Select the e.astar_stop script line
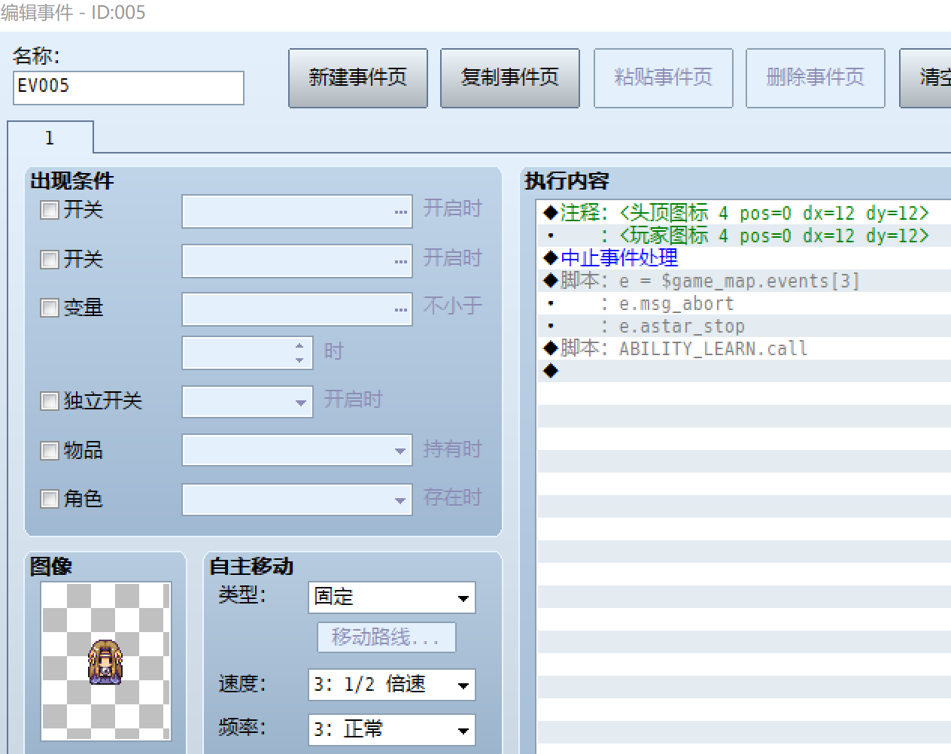Image resolution: width=951 pixels, height=754 pixels. [x=745, y=326]
